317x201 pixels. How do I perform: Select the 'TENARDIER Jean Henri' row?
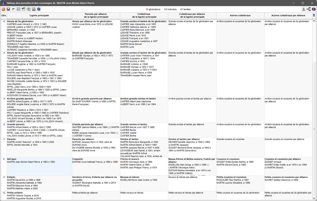(19, 47)
